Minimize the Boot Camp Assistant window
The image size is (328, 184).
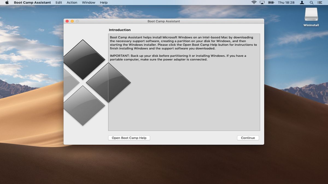(72, 21)
